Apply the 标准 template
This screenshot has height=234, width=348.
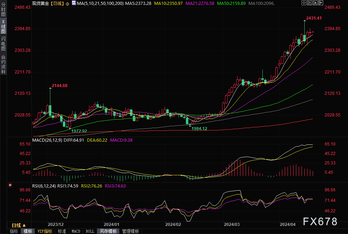pyautogui.click(x=62, y=231)
